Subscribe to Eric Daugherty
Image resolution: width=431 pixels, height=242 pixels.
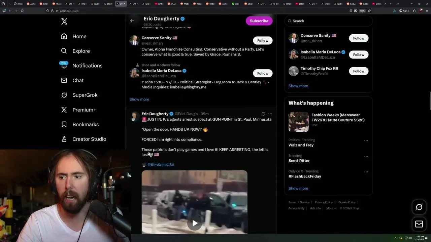pos(259,21)
